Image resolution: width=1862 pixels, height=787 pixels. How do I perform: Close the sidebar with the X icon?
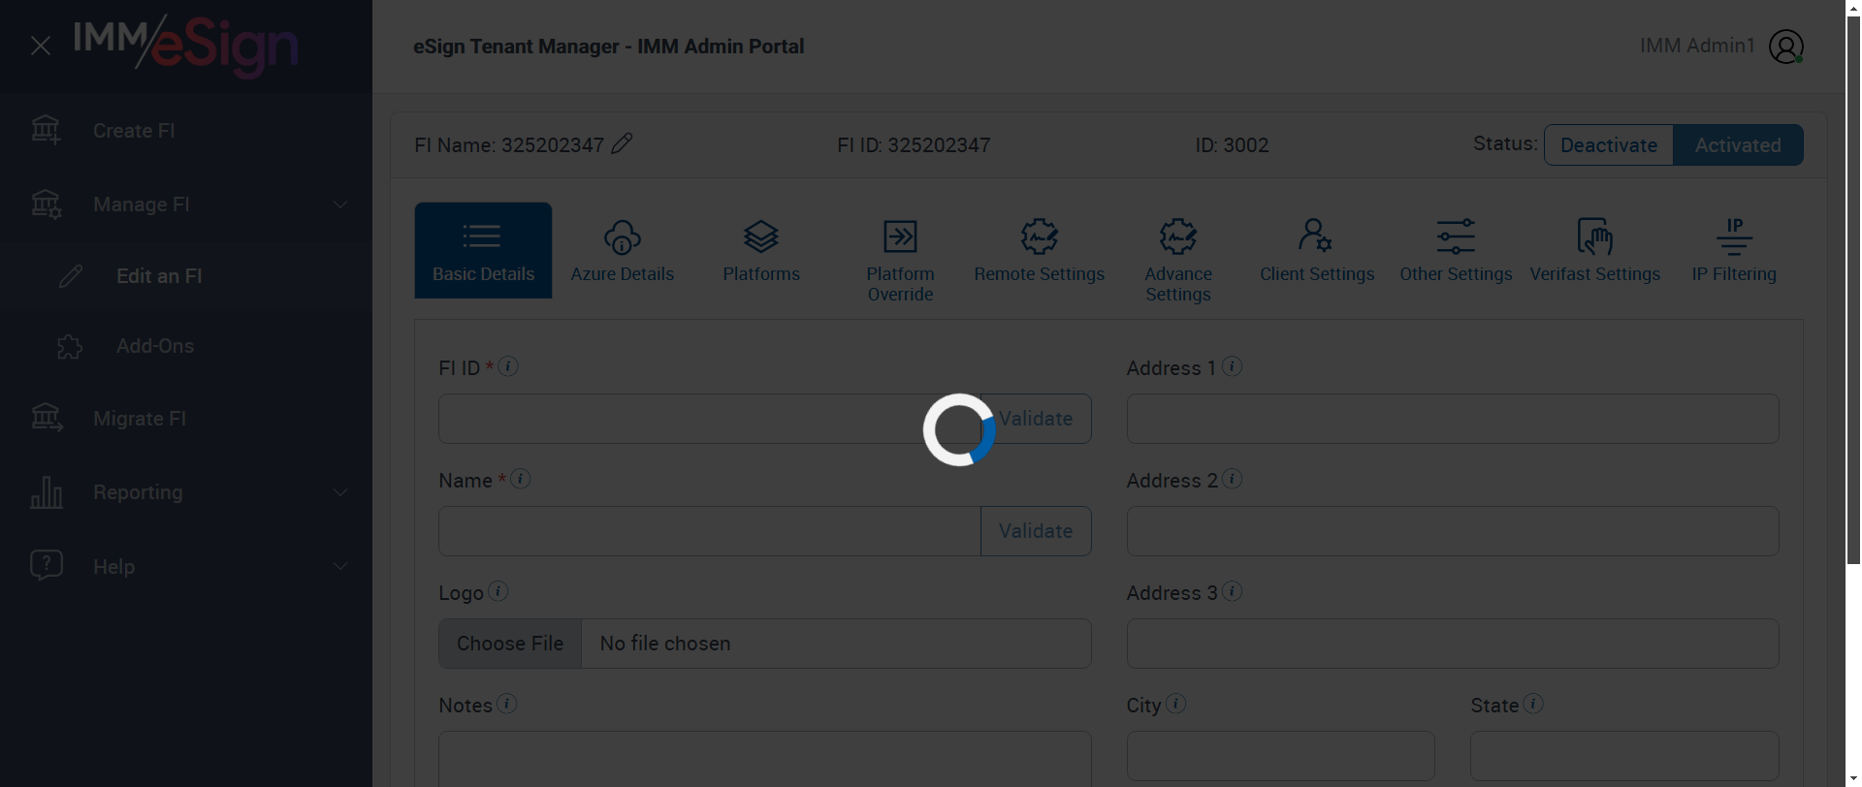point(41,46)
